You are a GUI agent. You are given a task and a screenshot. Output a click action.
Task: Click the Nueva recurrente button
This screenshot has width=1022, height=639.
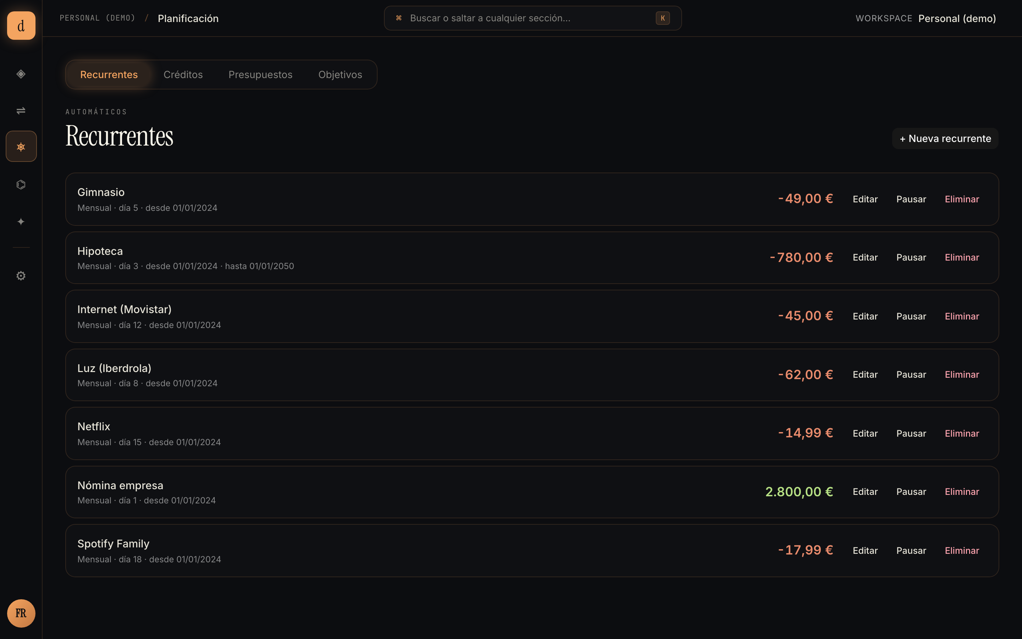pos(945,138)
